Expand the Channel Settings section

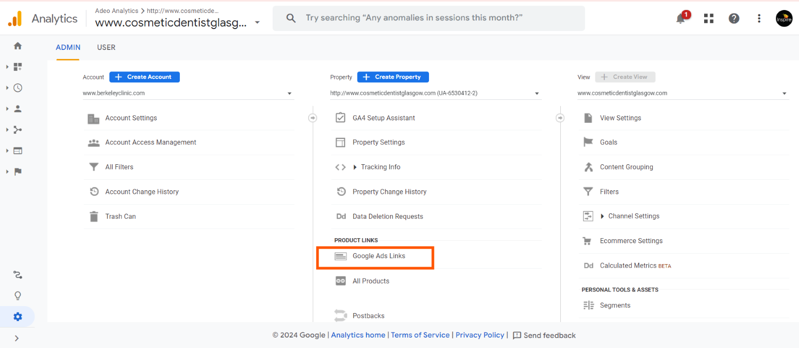602,216
